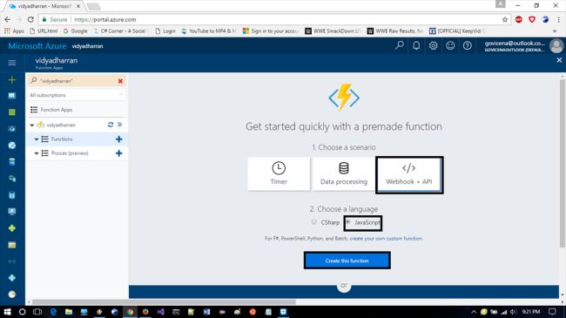Click the double chevron beside vidyadharran
Image resolution: width=566 pixels, height=318 pixels.
point(120,125)
